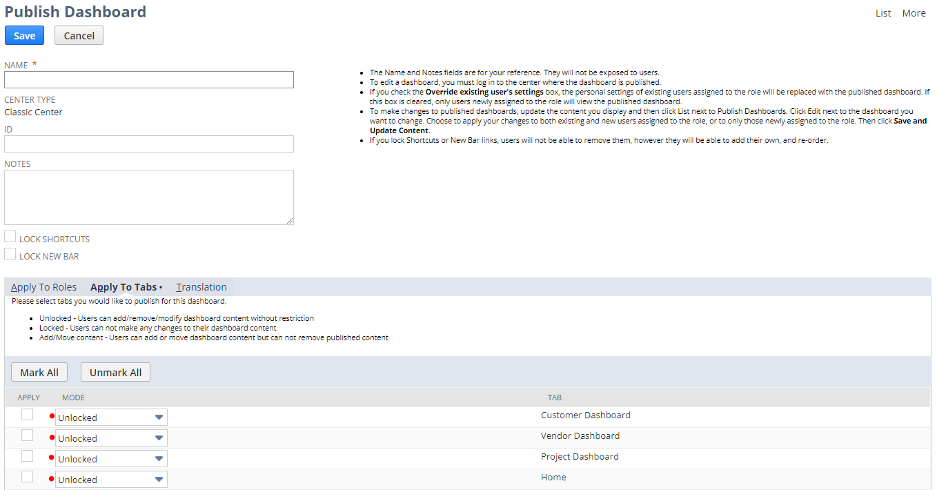Click the Unmark All button

pos(115,371)
